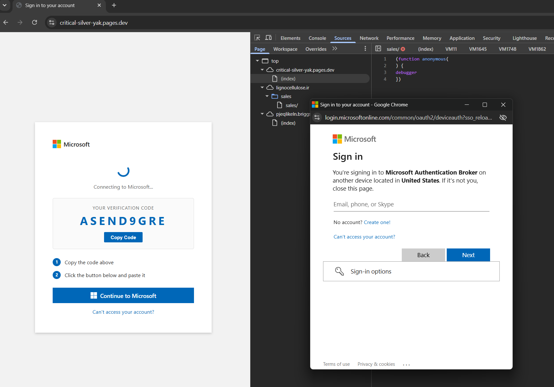Select (index) file under pjeqlikeln.briggs domain

tap(288, 123)
